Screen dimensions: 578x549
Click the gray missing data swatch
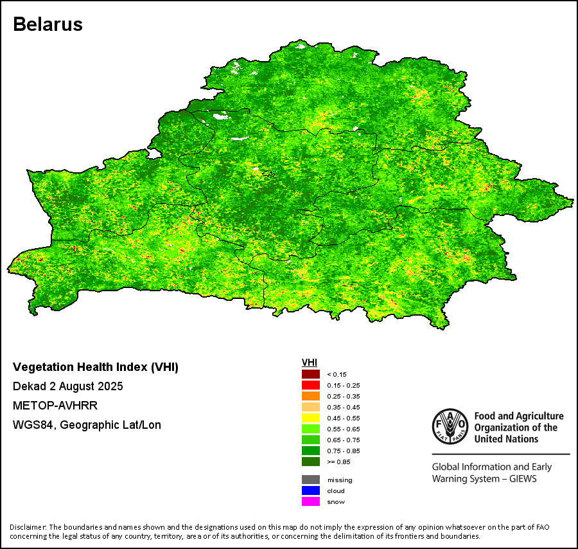pos(310,480)
